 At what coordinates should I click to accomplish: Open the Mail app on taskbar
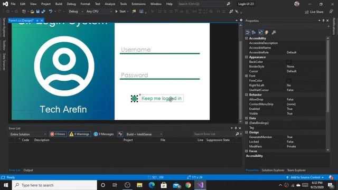pyautogui.click(x=176, y=185)
